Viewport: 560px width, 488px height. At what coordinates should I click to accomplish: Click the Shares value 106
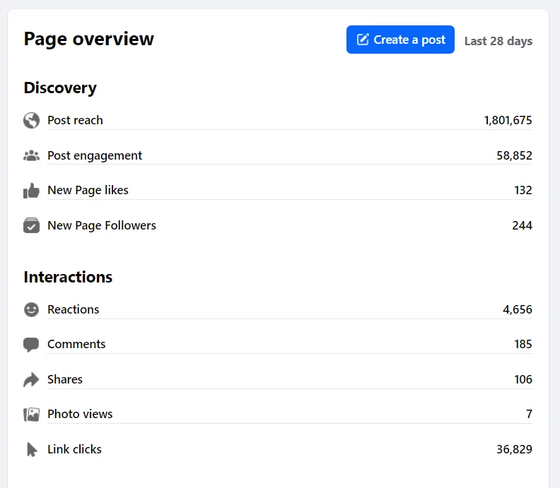[x=523, y=379]
